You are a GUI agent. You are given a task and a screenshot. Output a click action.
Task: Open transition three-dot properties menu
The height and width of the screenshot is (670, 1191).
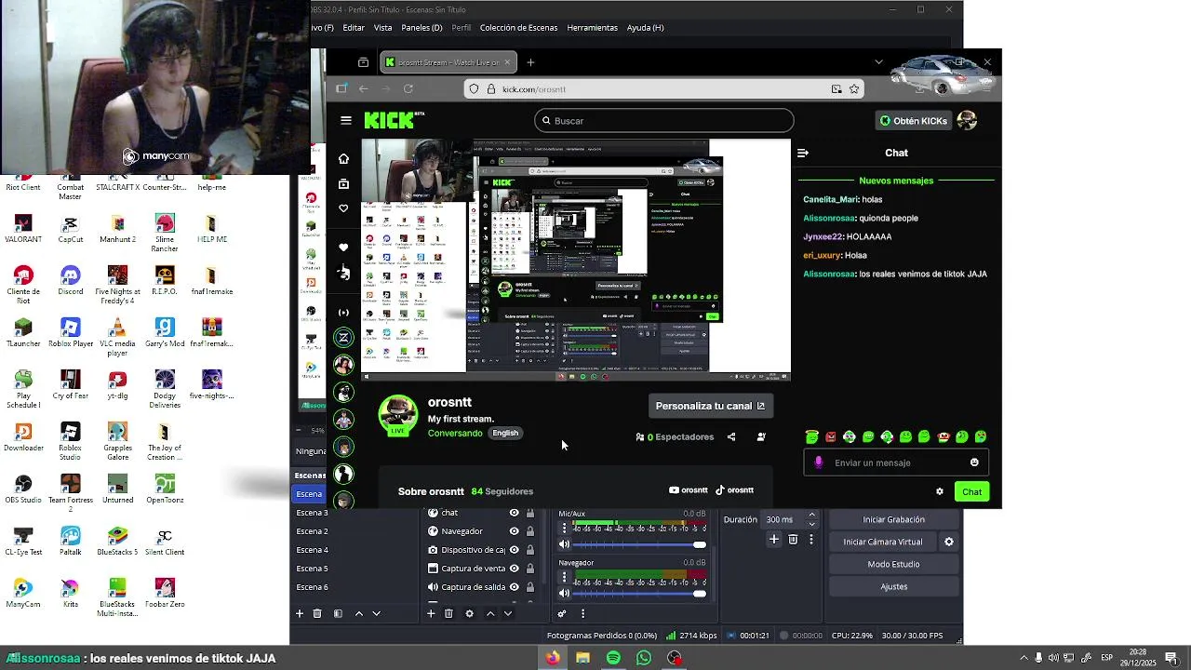click(x=811, y=539)
